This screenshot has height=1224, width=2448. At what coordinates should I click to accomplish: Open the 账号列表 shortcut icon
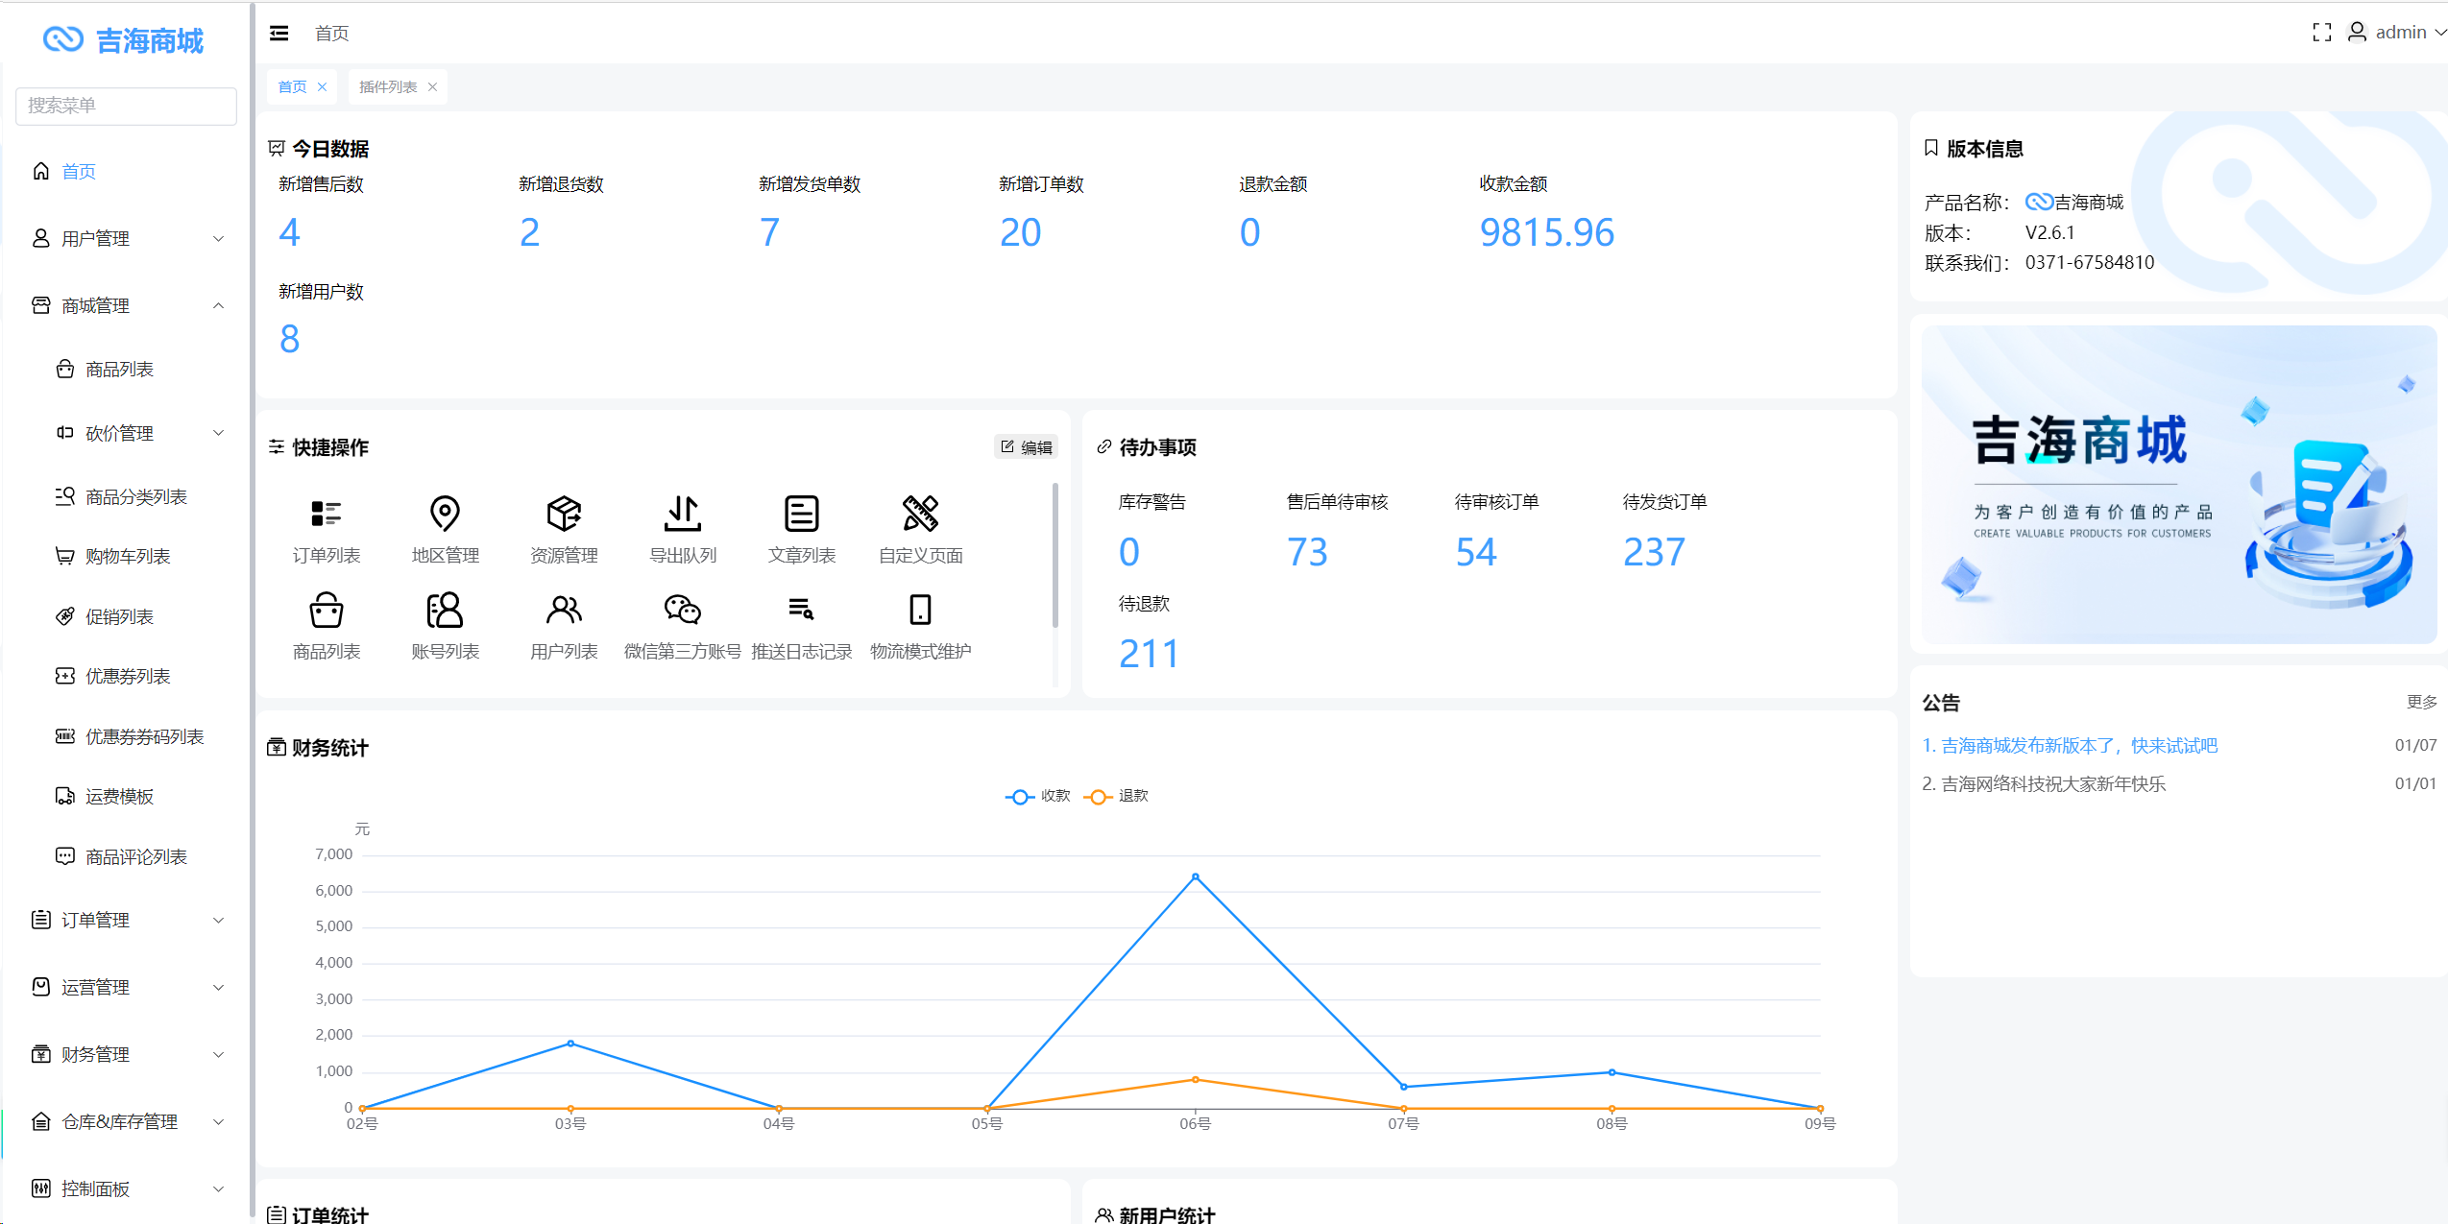click(x=445, y=610)
